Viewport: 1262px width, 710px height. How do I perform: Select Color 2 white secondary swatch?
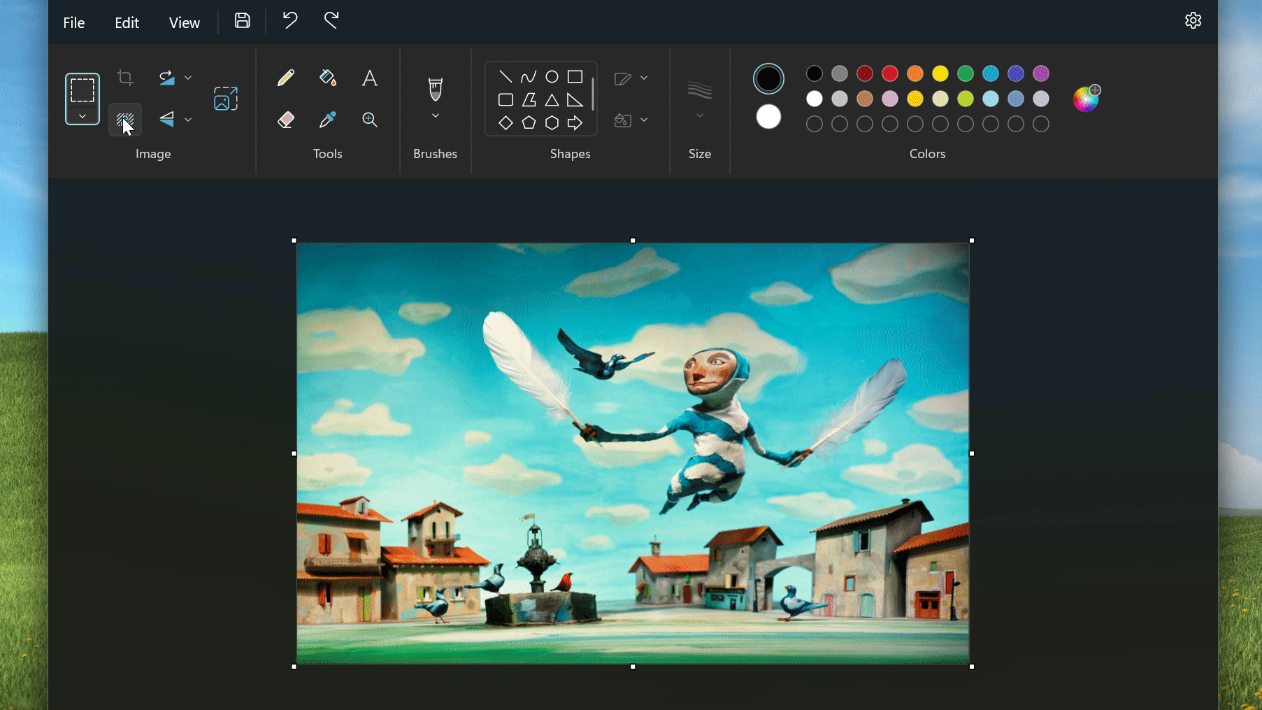pos(768,117)
